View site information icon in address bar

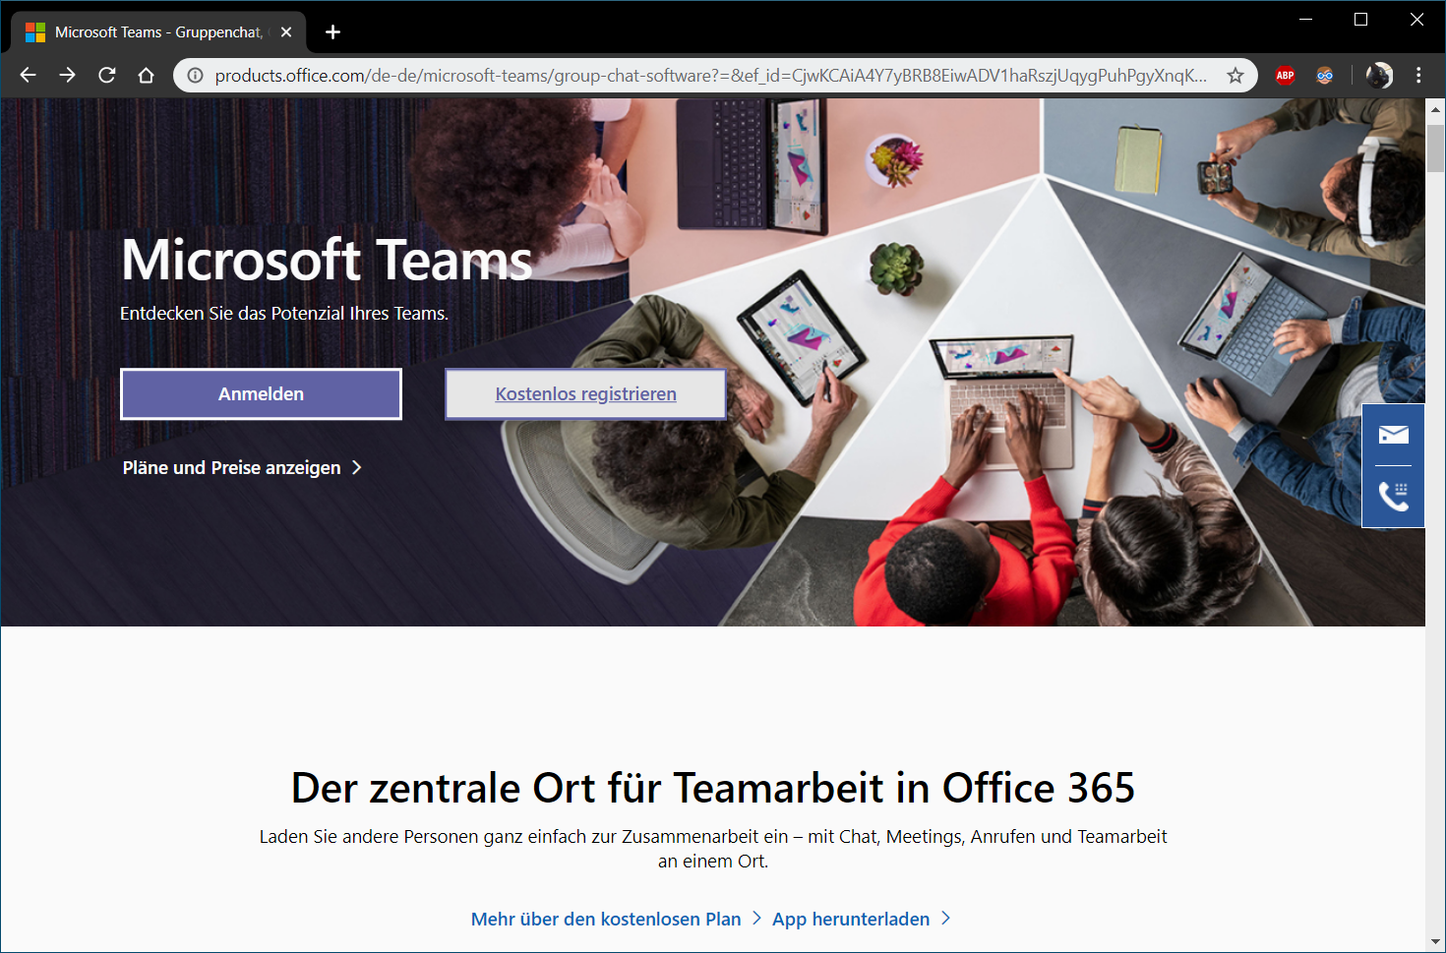tap(195, 76)
